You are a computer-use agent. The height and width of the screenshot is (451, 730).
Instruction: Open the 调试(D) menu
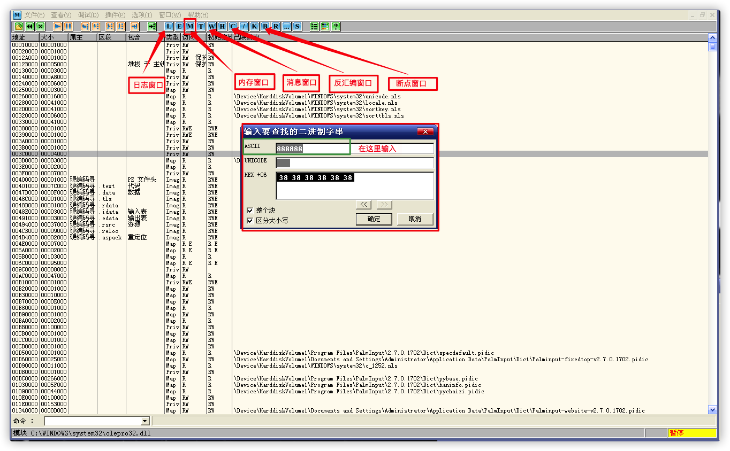tap(88, 14)
